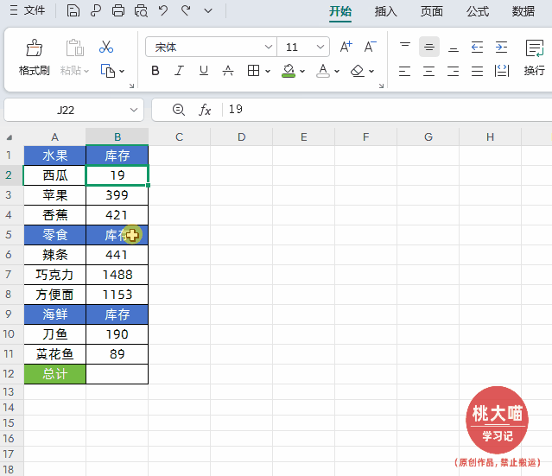Increase font size with A+ icon

tap(346, 47)
